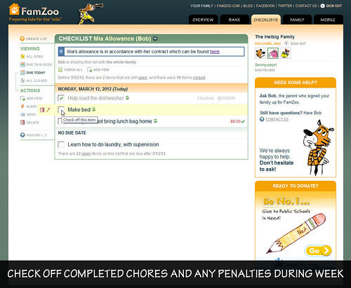Click the Learn how to do laundry text
The height and width of the screenshot is (288, 351).
click(x=113, y=144)
